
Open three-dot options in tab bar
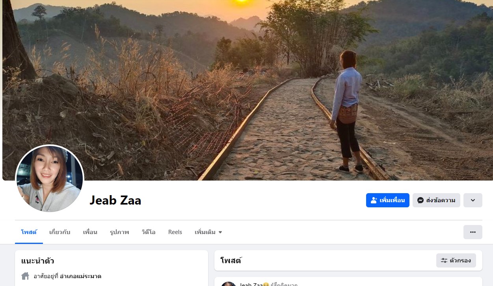coord(473,232)
